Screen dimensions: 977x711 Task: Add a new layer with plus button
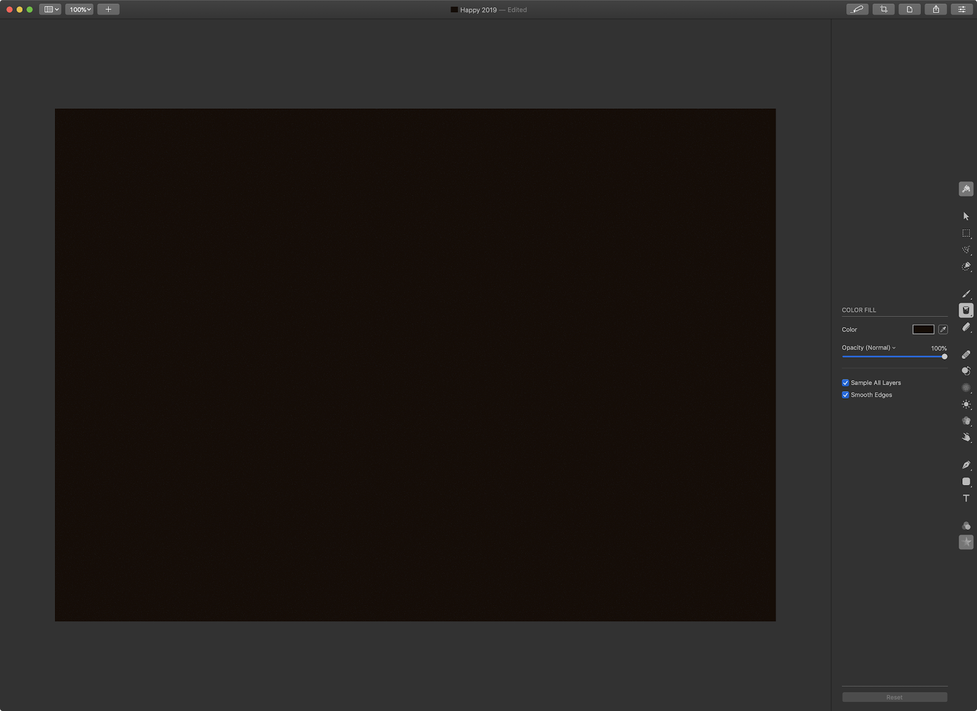pos(108,9)
